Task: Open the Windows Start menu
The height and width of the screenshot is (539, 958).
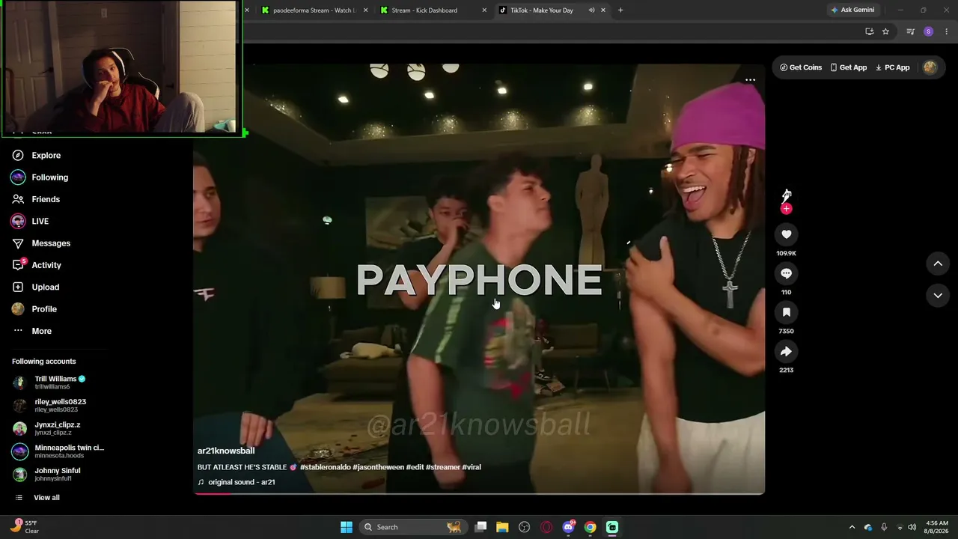Action: pos(347,527)
